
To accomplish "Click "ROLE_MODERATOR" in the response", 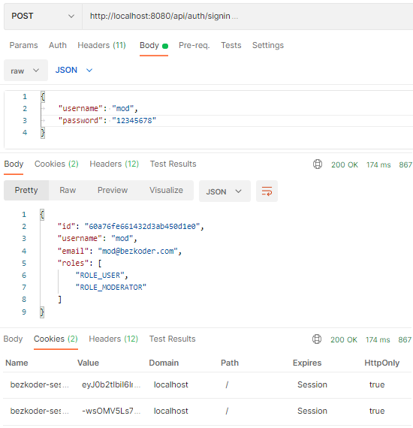I will [x=111, y=287].
